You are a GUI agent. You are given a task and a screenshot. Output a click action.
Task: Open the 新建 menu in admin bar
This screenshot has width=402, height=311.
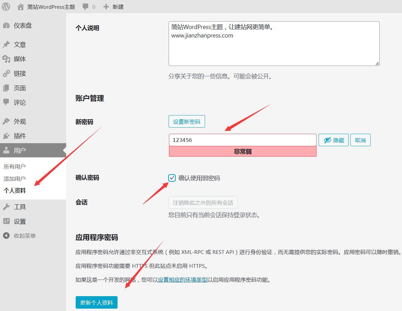coord(114,7)
